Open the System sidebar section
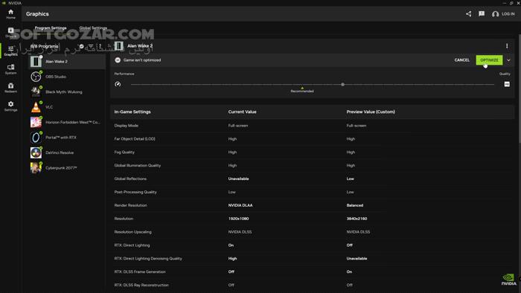521x293 pixels. click(x=10, y=69)
